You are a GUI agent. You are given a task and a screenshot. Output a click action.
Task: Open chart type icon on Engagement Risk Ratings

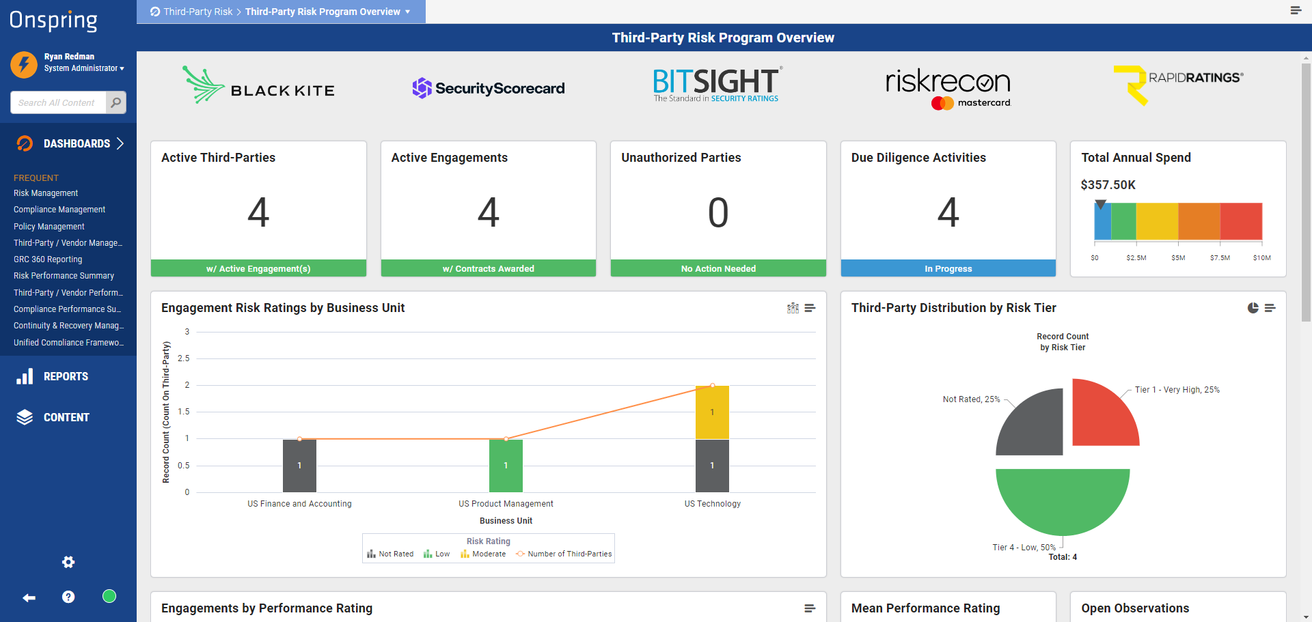793,308
